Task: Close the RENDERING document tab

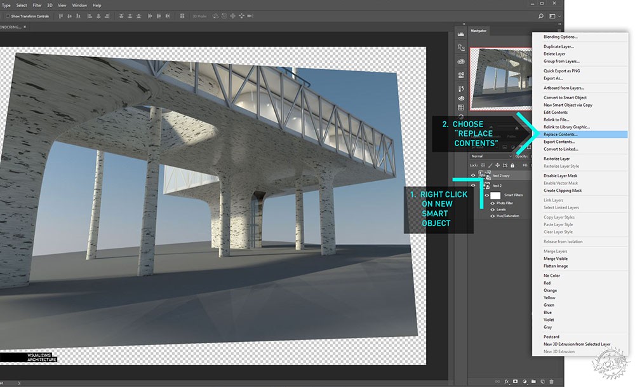Action: click(x=25, y=27)
